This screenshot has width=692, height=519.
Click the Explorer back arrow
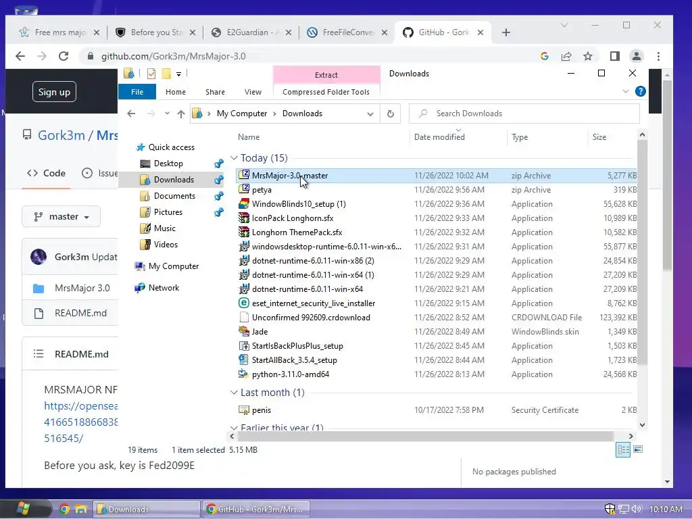(131, 114)
